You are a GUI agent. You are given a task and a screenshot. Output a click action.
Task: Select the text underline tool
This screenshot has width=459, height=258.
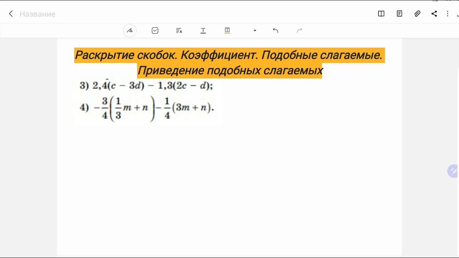click(203, 30)
